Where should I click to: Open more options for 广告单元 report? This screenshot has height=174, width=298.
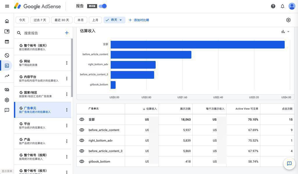pyautogui.click(x=67, y=110)
